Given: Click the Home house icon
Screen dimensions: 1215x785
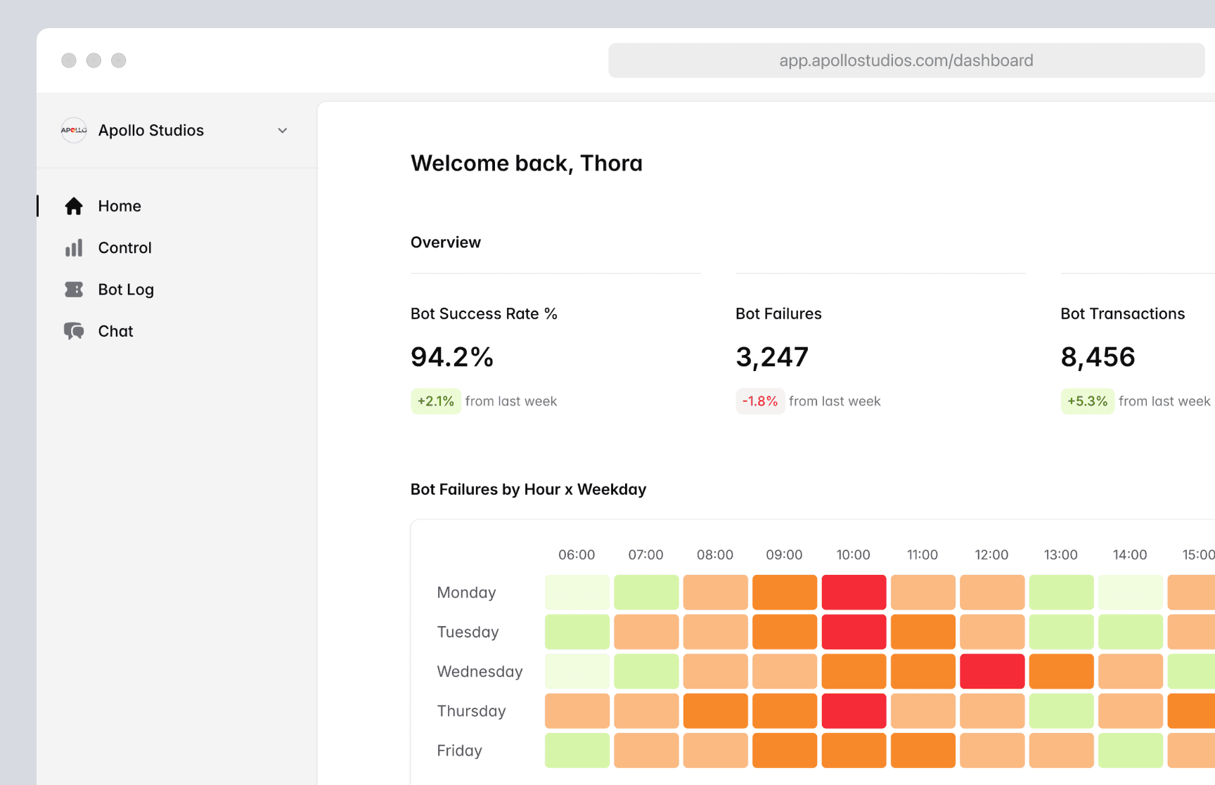Looking at the screenshot, I should [74, 206].
